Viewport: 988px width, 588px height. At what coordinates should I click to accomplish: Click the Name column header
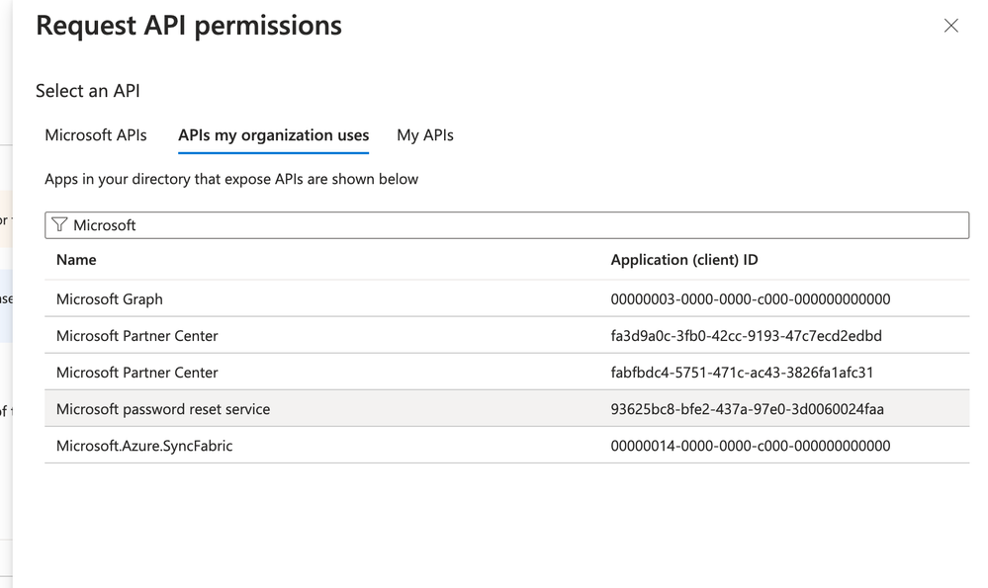pos(76,260)
